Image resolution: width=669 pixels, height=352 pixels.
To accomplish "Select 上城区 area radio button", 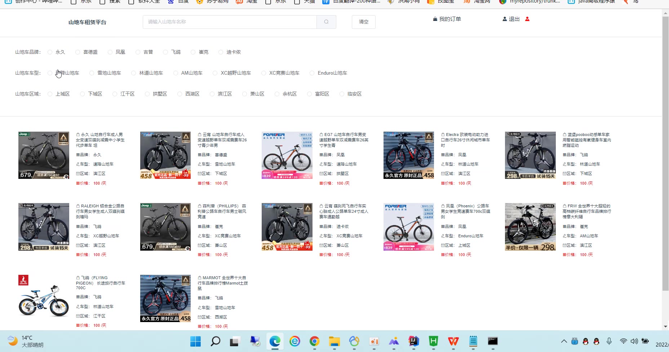I will click(50, 94).
